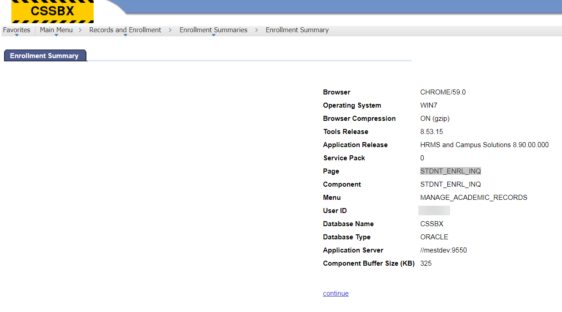
Task: Click the Service Pack value 0
Action: (422, 158)
